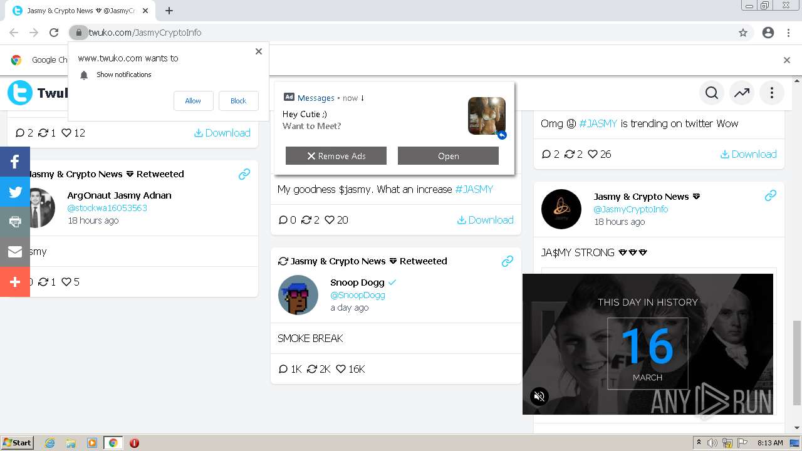Expand more share options plus icon
The height and width of the screenshot is (451, 802).
point(15,282)
